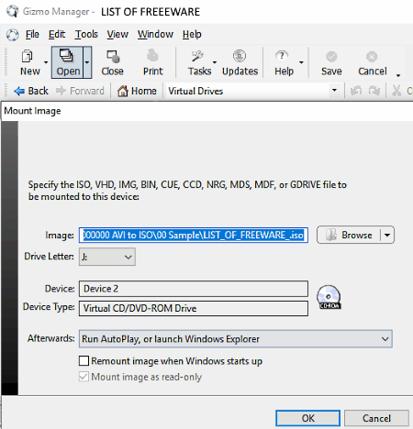Viewport: 413px width, 429px height.
Task: Confirm with the OK button
Action: [x=307, y=418]
